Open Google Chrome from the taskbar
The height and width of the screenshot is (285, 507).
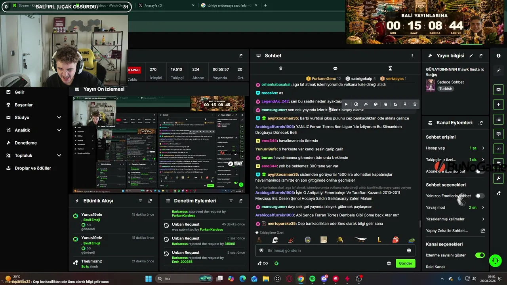(301, 279)
